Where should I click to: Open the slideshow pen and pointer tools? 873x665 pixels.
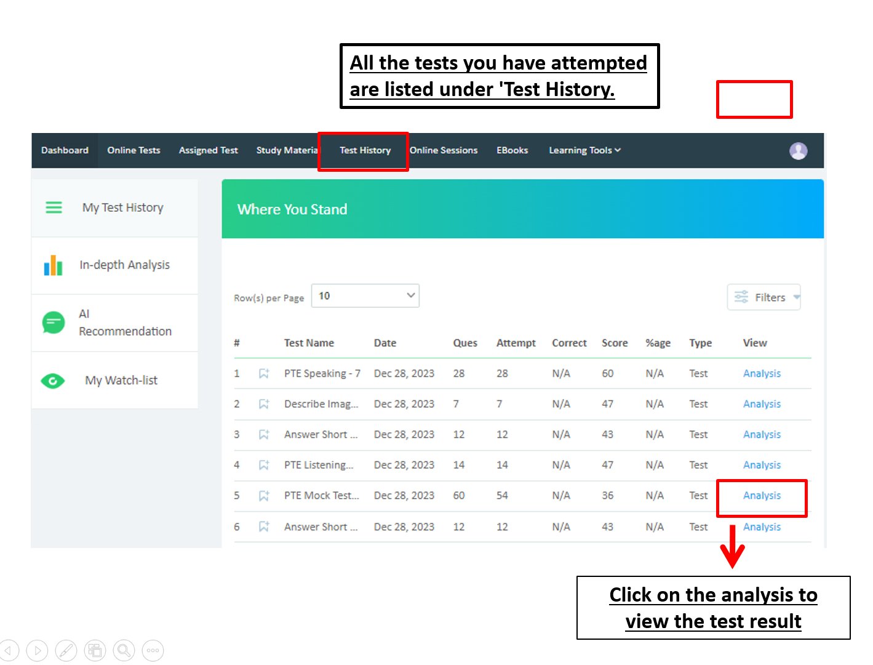pos(66,650)
